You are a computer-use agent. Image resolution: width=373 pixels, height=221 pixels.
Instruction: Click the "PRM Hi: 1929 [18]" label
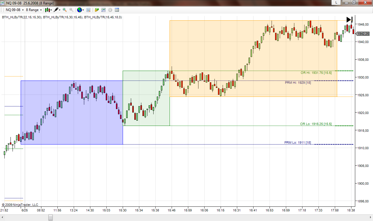(298, 83)
